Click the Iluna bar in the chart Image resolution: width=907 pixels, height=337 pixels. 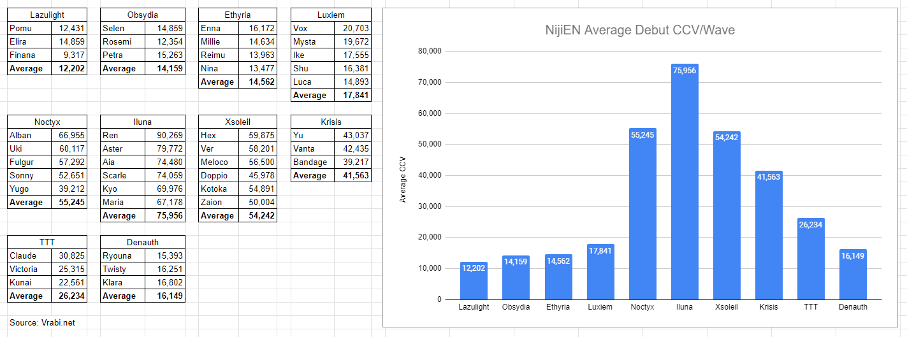click(x=685, y=182)
